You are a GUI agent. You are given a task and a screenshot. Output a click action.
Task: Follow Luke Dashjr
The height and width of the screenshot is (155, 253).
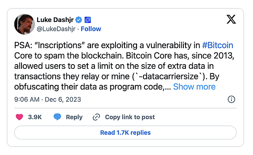pyautogui.click(x=91, y=29)
